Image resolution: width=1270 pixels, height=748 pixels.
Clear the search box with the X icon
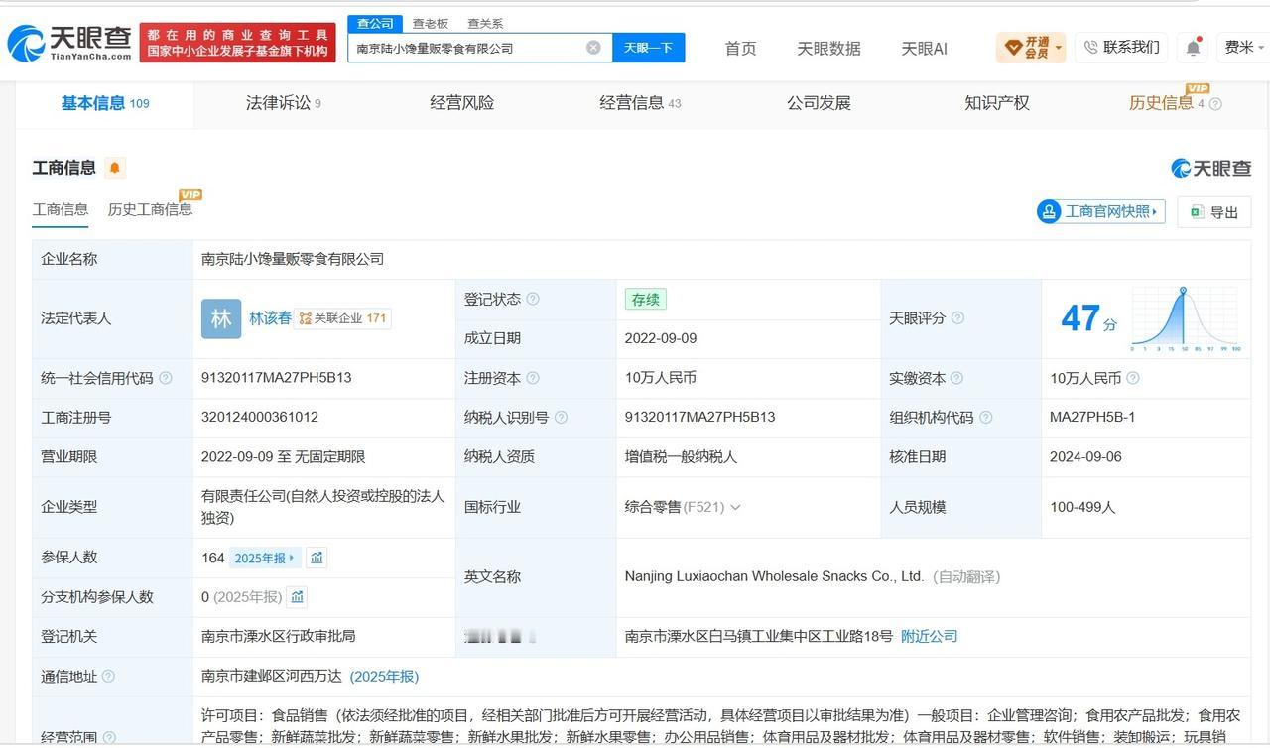coord(593,47)
